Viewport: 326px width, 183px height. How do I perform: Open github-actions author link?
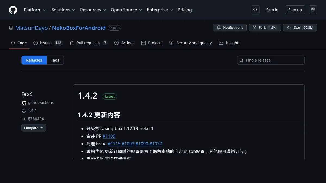41,102
